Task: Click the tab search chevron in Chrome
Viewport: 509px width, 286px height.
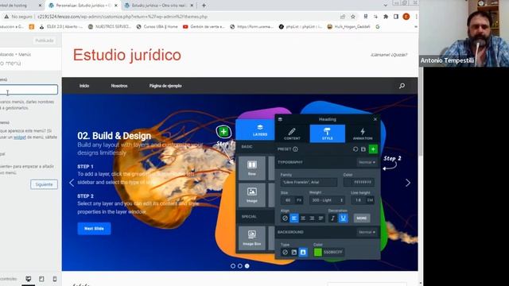Action: point(385,6)
